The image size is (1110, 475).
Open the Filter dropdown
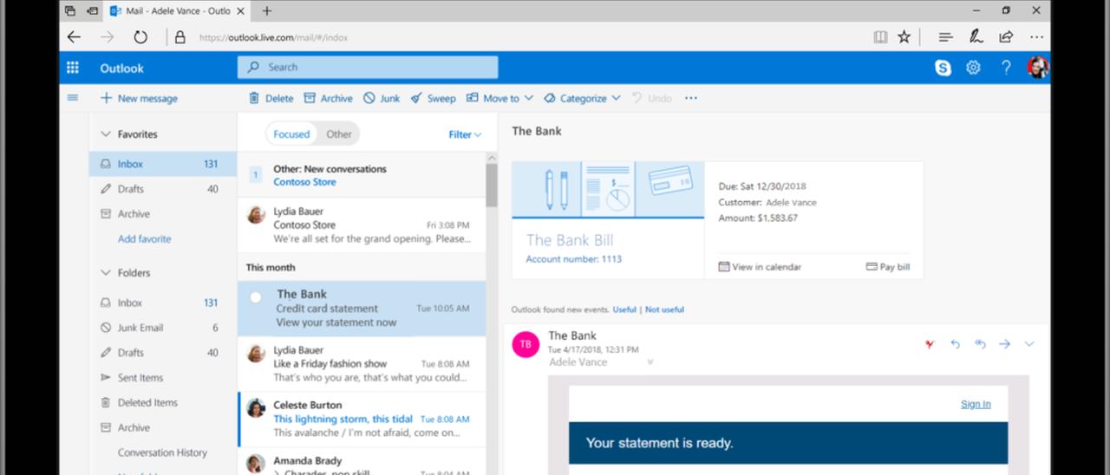click(x=465, y=134)
